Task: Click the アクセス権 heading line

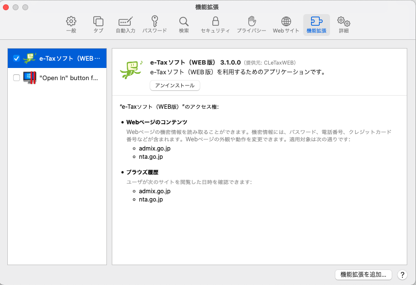Action: [x=169, y=107]
